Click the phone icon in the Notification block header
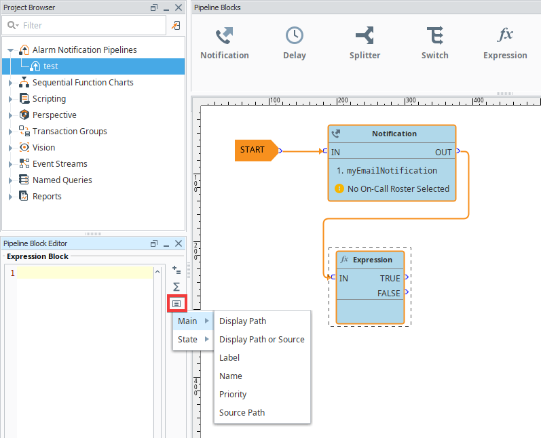 [x=336, y=134]
